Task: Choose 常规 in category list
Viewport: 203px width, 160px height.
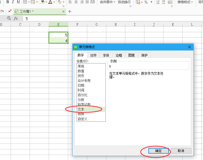Action: [x=91, y=66]
